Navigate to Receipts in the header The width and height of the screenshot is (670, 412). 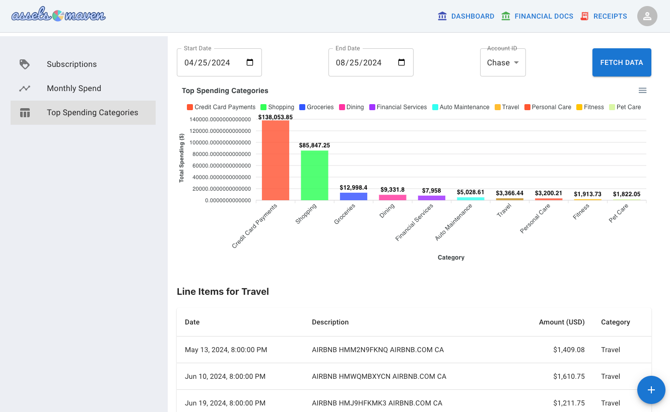[x=604, y=16]
